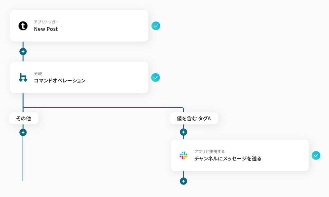Select the その他 branch label
This screenshot has width=329, height=197.
pyautogui.click(x=24, y=118)
